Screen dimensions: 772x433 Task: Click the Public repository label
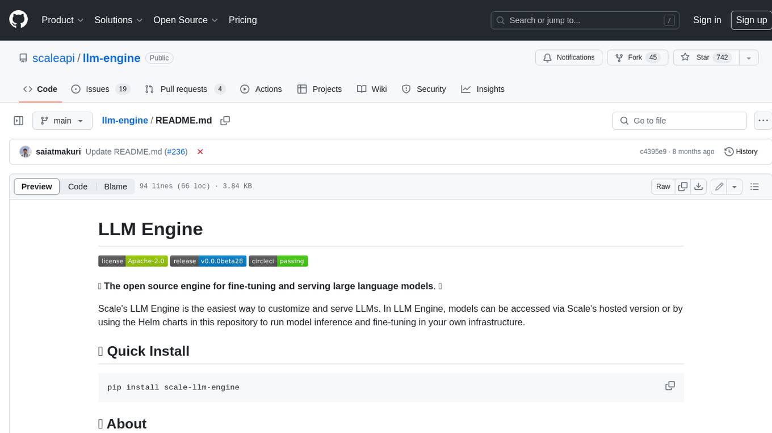[x=160, y=58]
